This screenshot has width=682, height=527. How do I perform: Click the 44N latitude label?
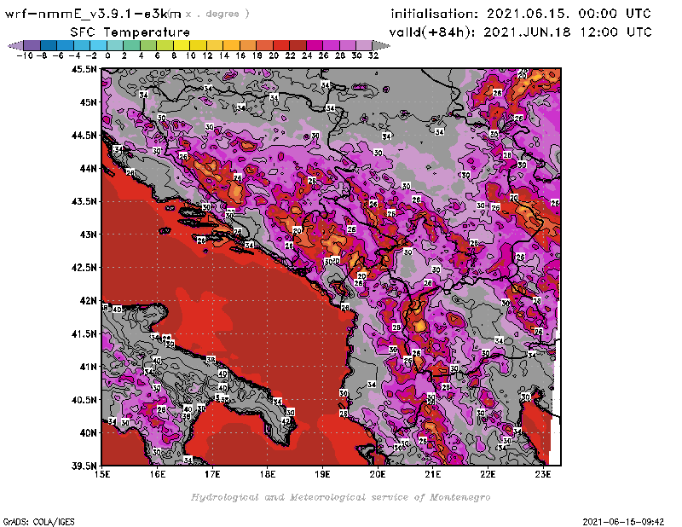point(88,168)
